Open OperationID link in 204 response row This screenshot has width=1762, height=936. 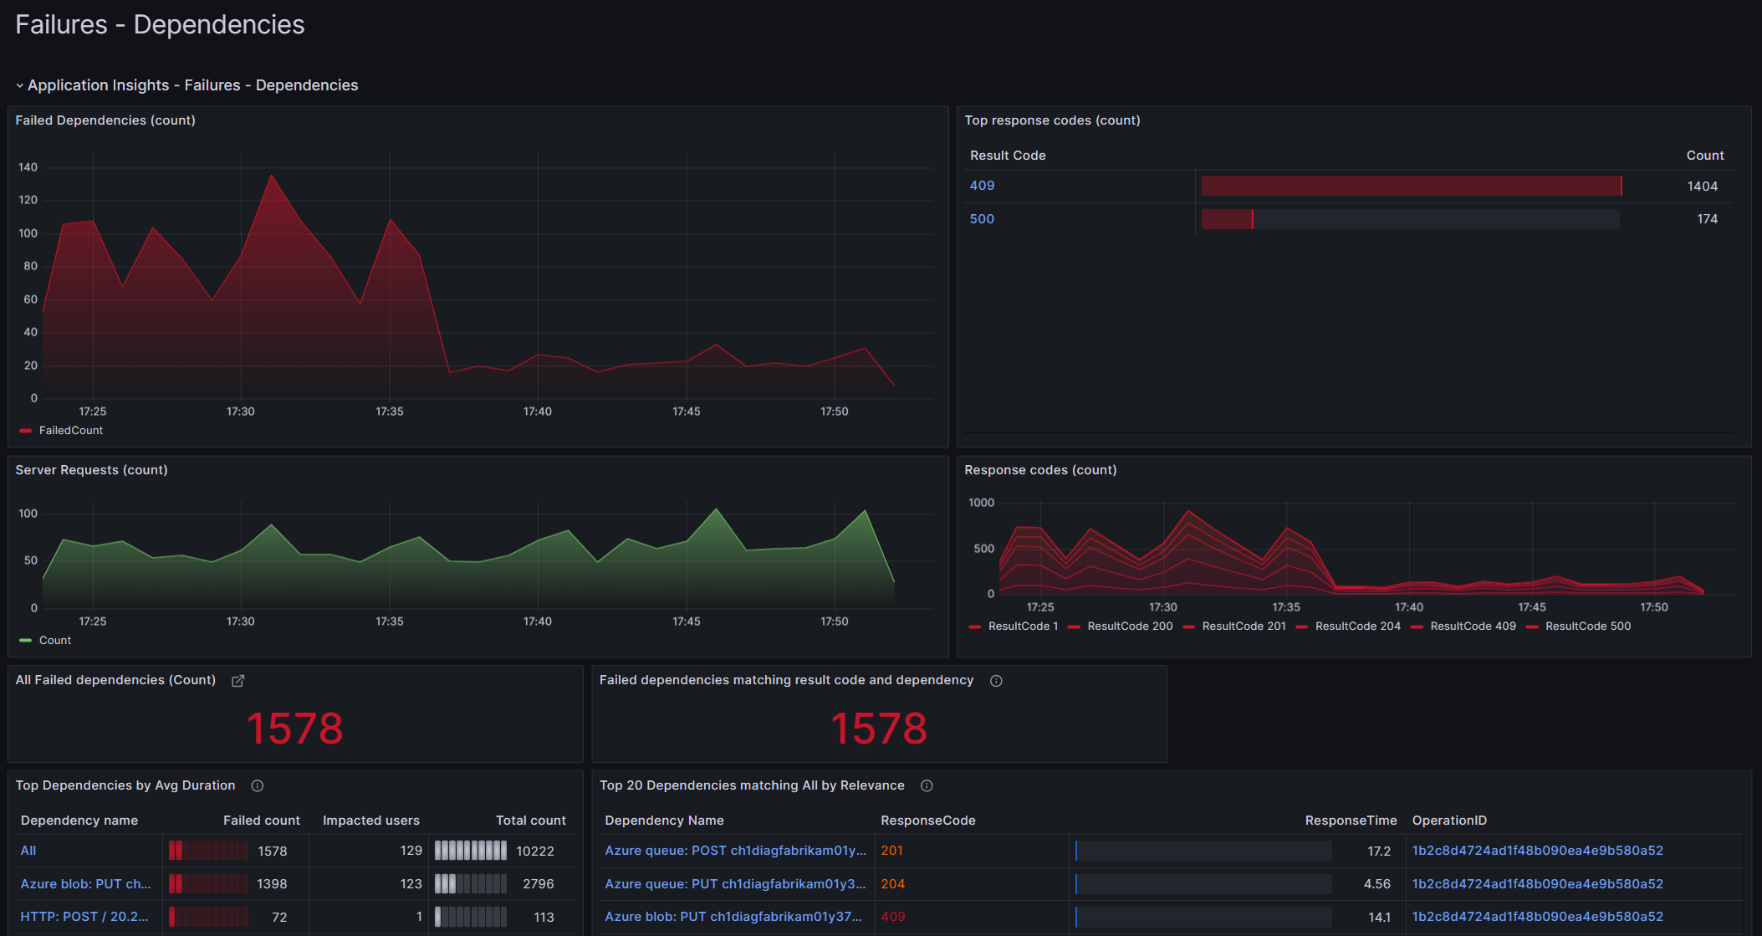tap(1537, 884)
